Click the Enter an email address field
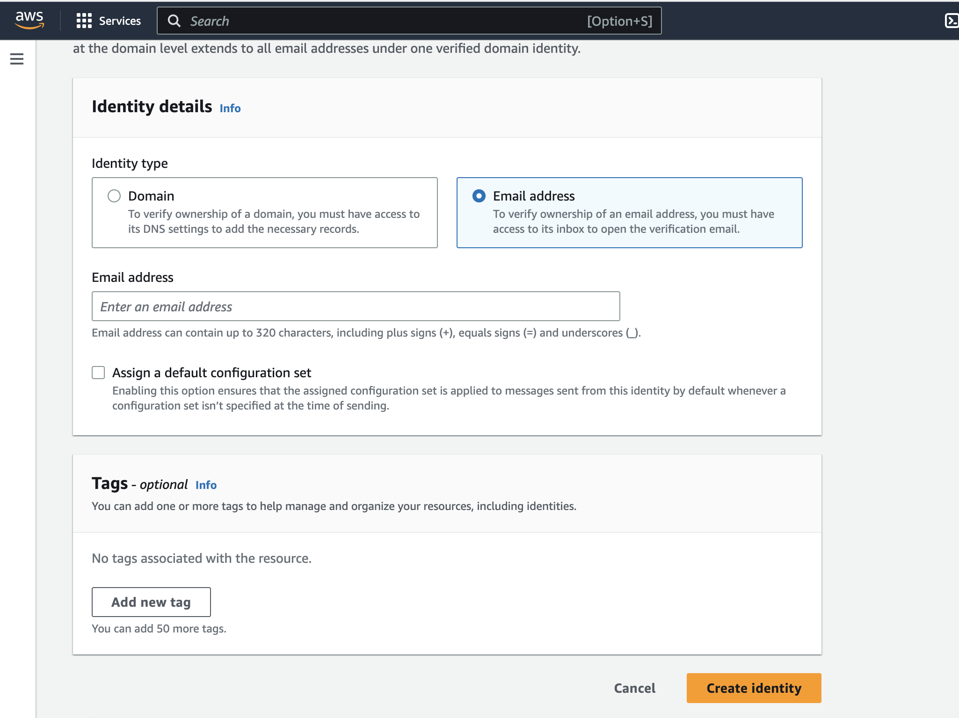Screen dimensions: 959x718 (356, 307)
